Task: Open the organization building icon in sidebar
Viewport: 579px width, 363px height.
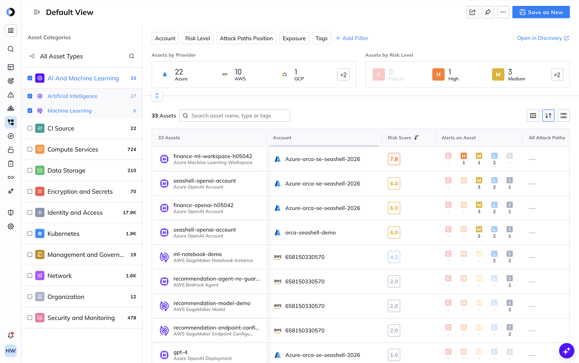Action: (11, 30)
